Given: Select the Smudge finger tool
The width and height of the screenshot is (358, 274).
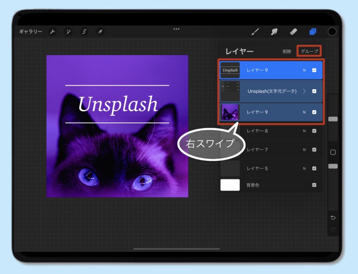Looking at the screenshot, I should 274,32.
